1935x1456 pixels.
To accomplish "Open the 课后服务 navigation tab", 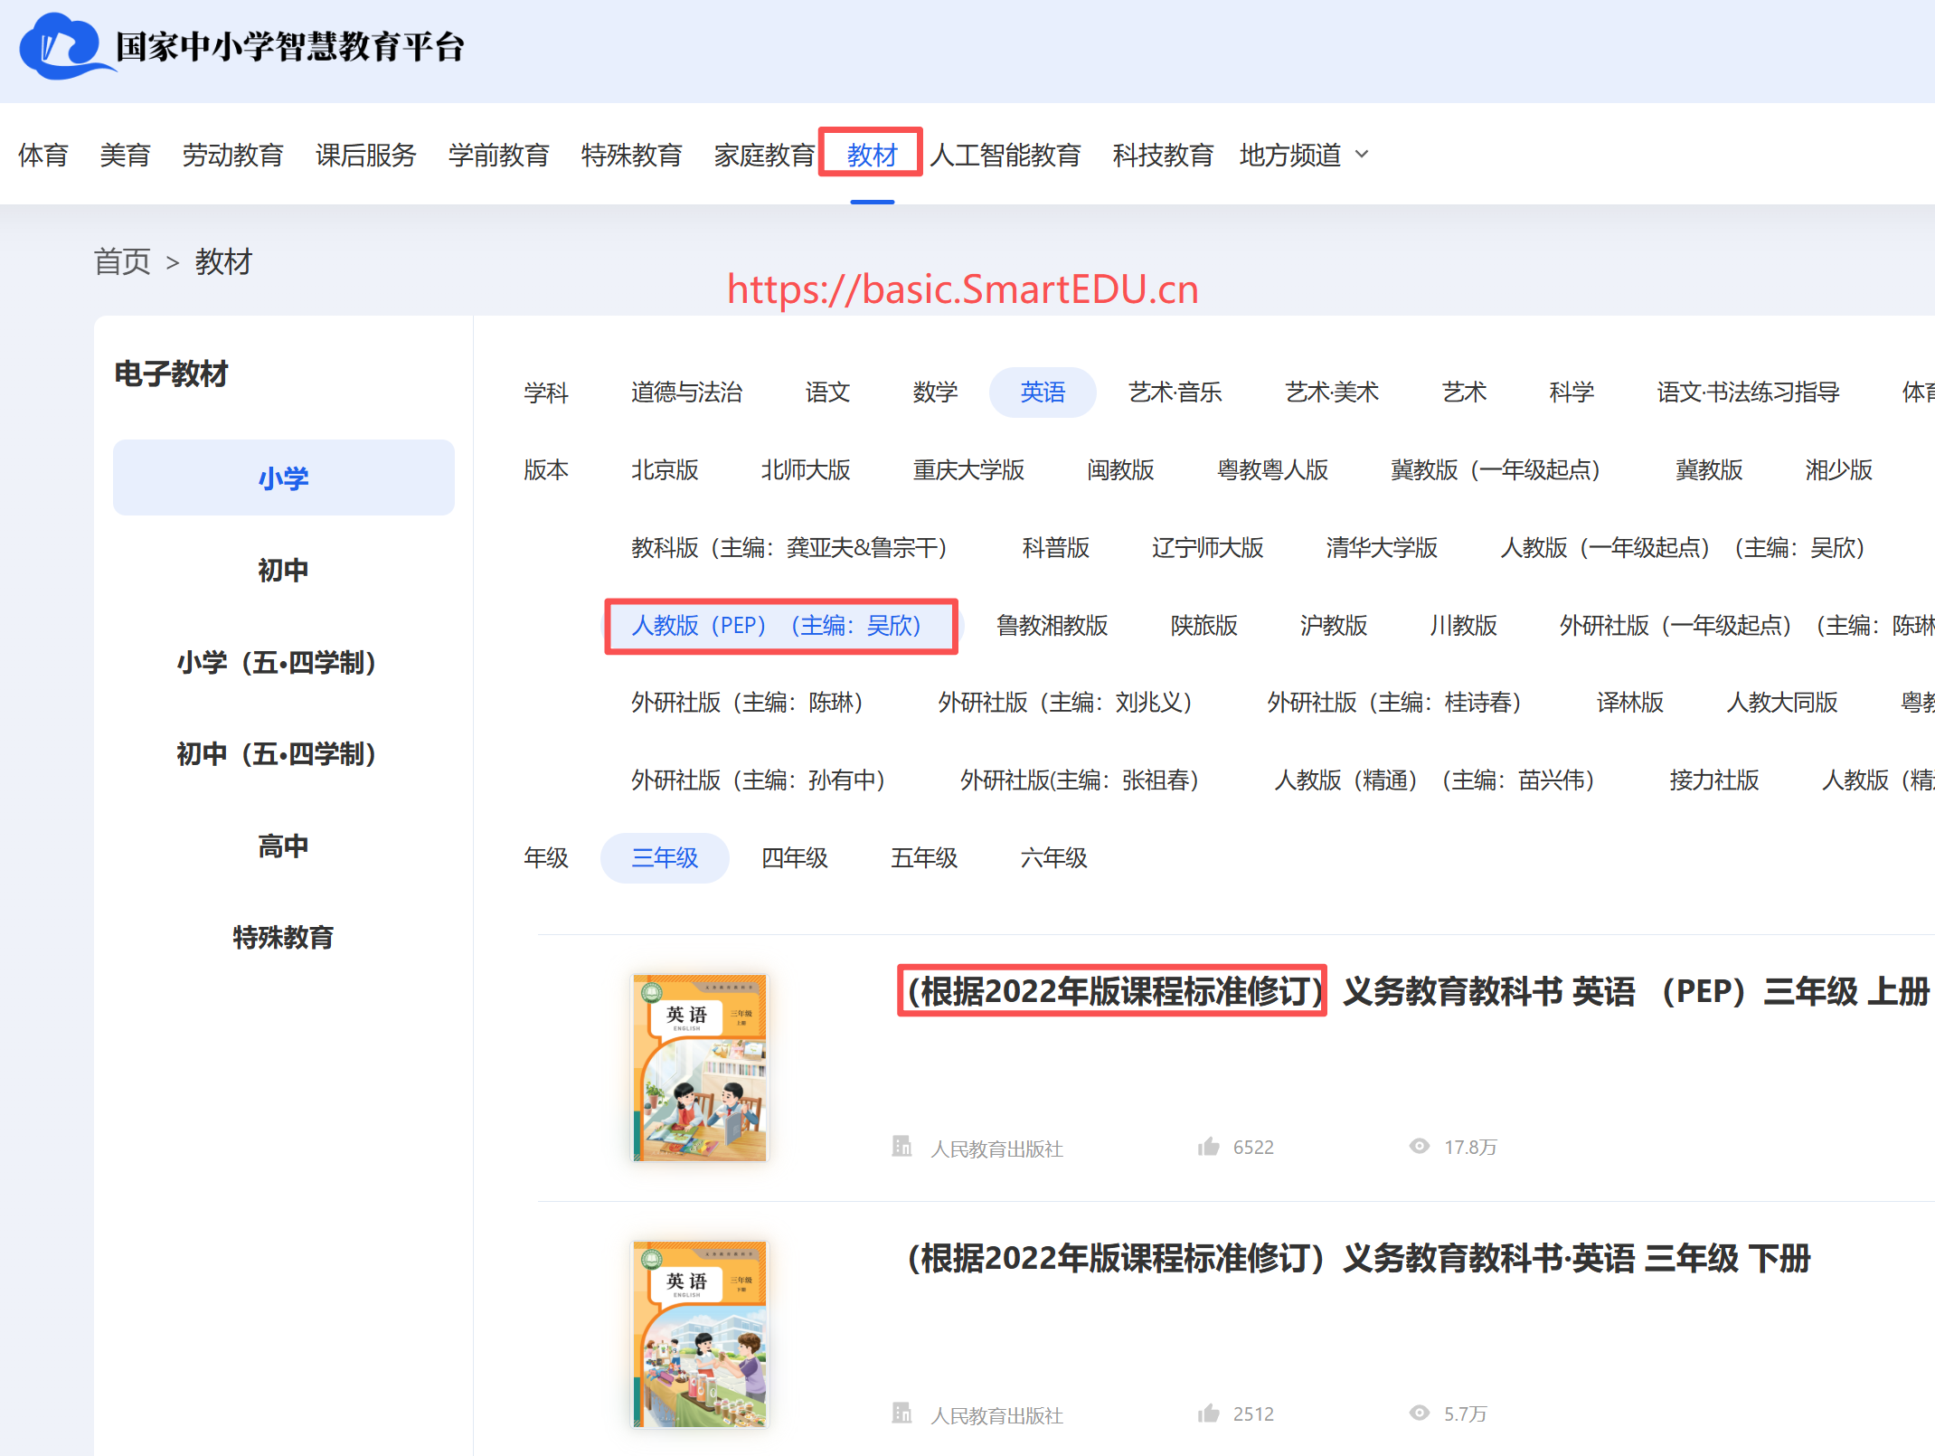I will (365, 155).
